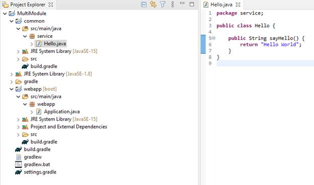
Task: Collapse the sayHello method fold marker
Action: (x=214, y=38)
